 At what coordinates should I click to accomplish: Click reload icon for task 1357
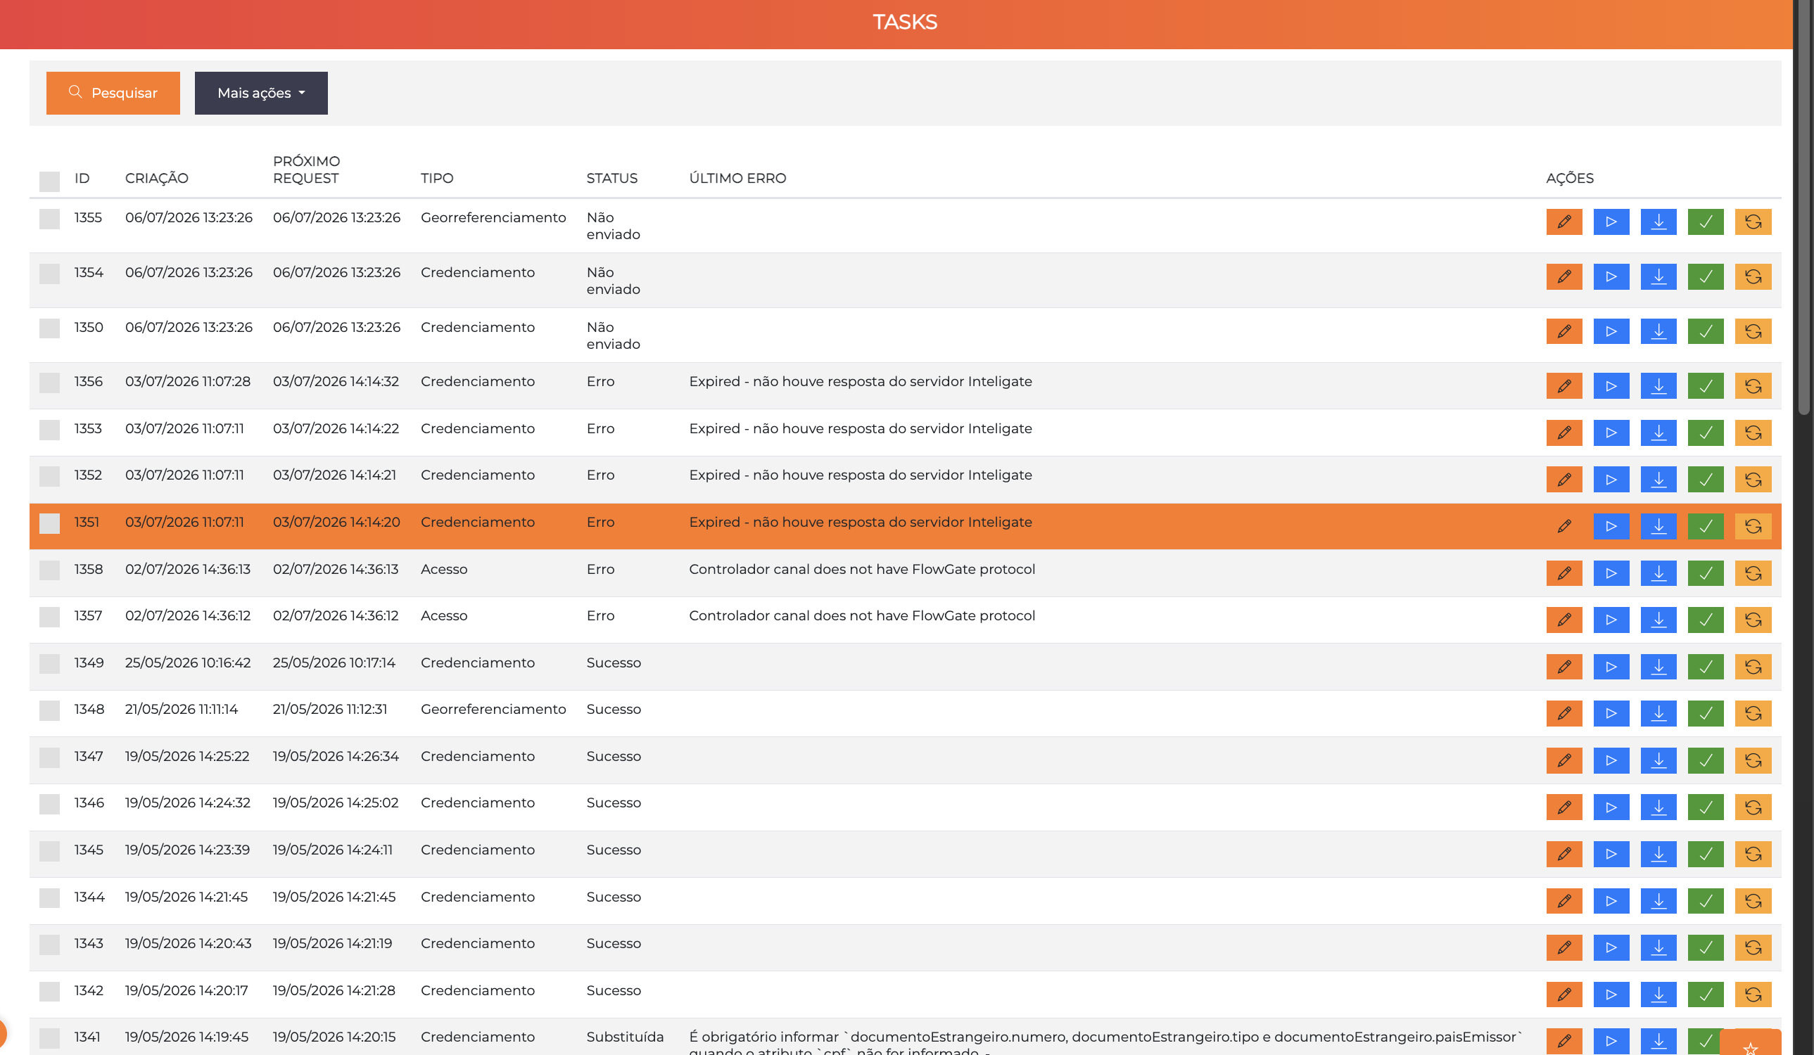(1753, 620)
